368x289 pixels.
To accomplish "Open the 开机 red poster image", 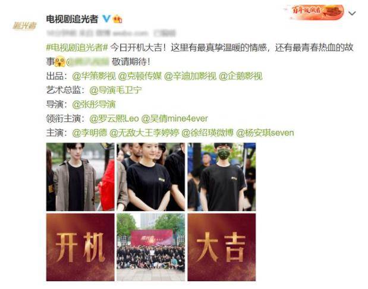I will (80, 247).
